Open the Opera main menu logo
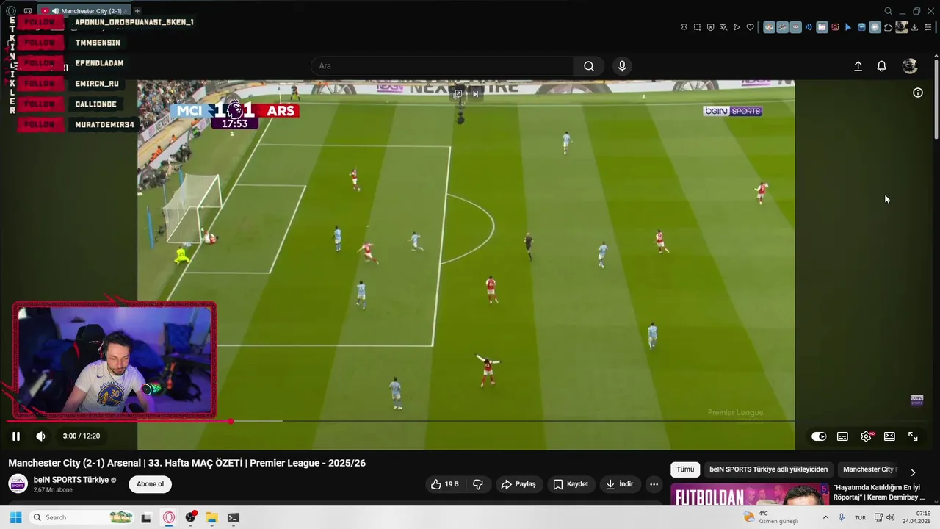 pos(10,11)
